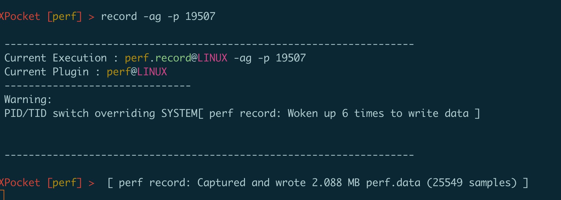Click 'perf.data' in the captured message

[x=393, y=183]
